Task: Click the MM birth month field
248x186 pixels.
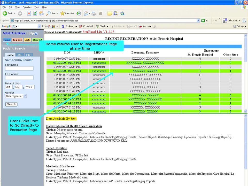Action: (x=9, y=87)
